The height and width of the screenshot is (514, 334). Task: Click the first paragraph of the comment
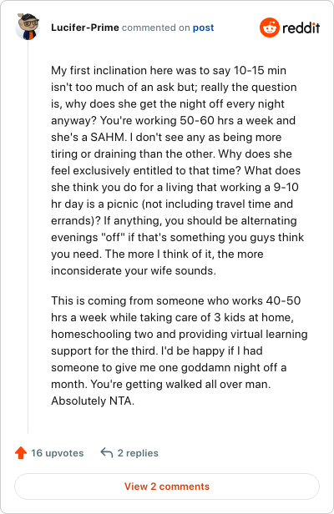[x=178, y=170]
